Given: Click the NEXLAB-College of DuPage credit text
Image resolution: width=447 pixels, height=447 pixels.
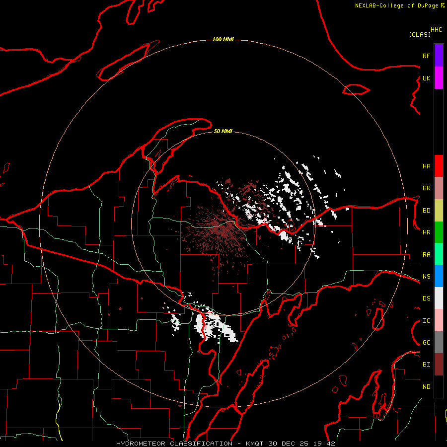Looking at the screenshot, I should 396,5.
